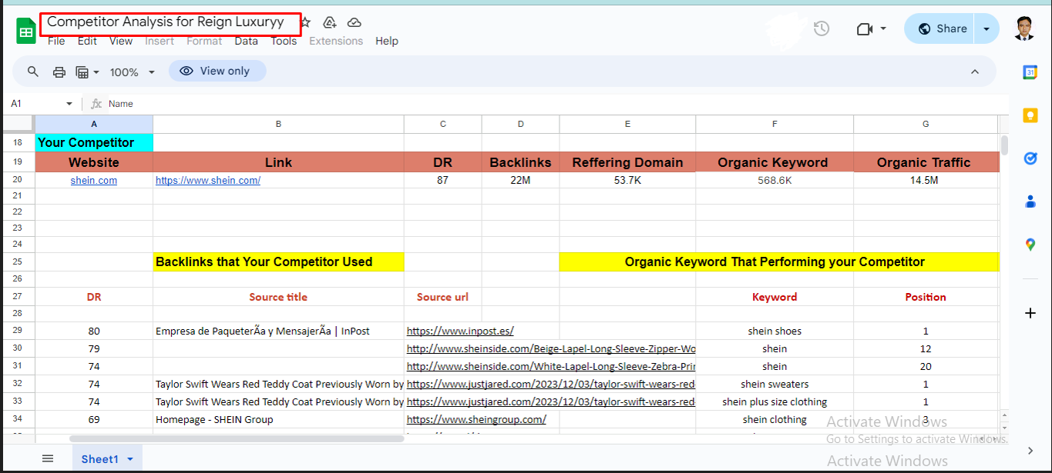This screenshot has width=1052, height=473.
Task: Select the Reffering Domain header cell
Action: (627, 162)
